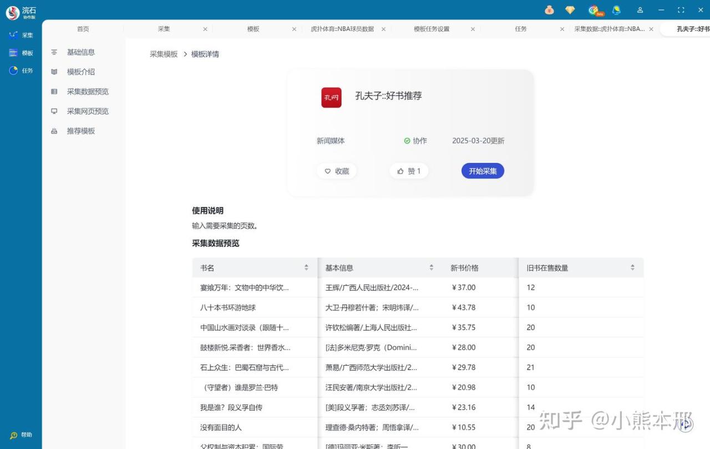Open the 任务 section in left sidebar
The image size is (710, 449).
click(x=21, y=70)
